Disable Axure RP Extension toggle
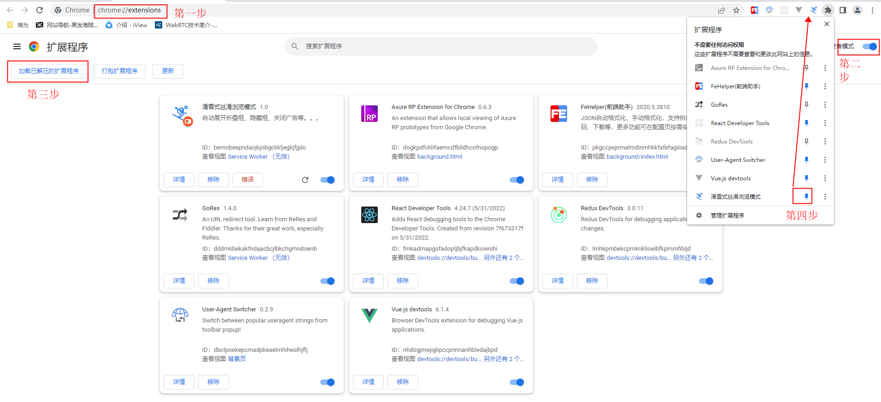Viewport: 881px width, 402px height. [x=517, y=180]
